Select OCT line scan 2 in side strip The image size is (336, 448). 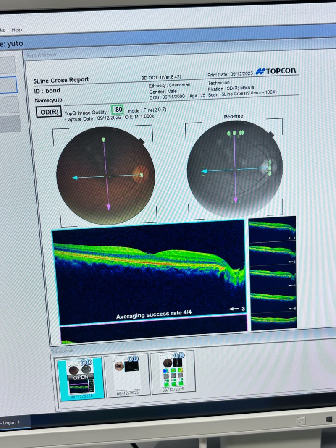272,254
